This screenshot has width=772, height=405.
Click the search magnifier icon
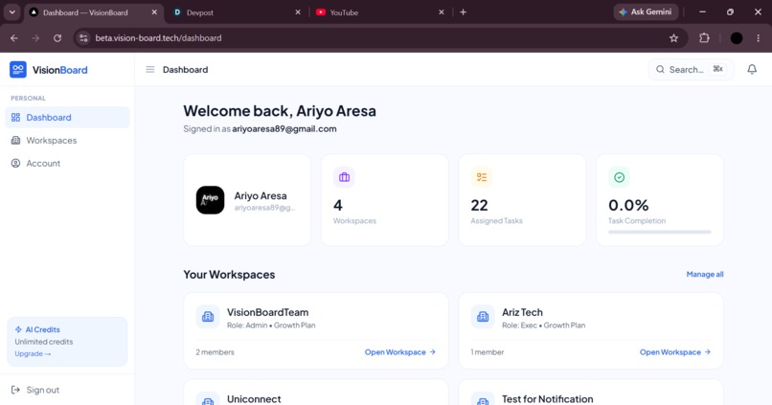tap(660, 69)
